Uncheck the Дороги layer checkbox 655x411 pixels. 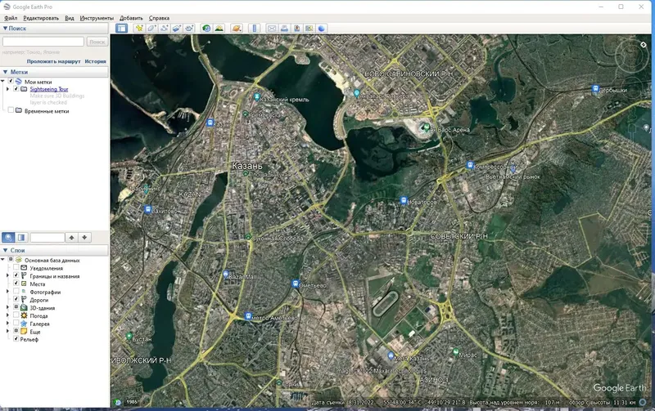16,299
